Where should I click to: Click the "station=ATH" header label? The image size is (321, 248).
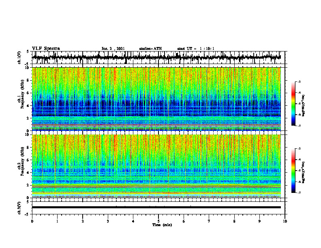(x=150, y=49)
